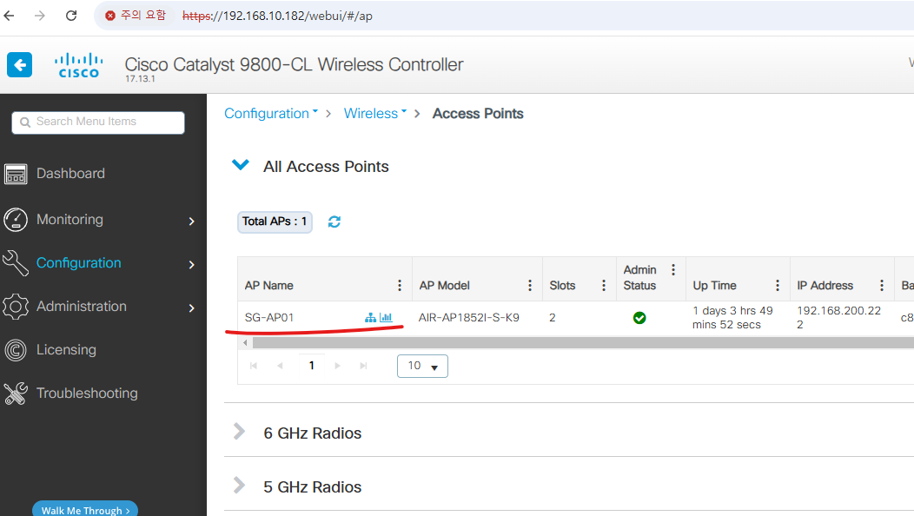
Task: Open the Administration menu
Action: point(82,307)
